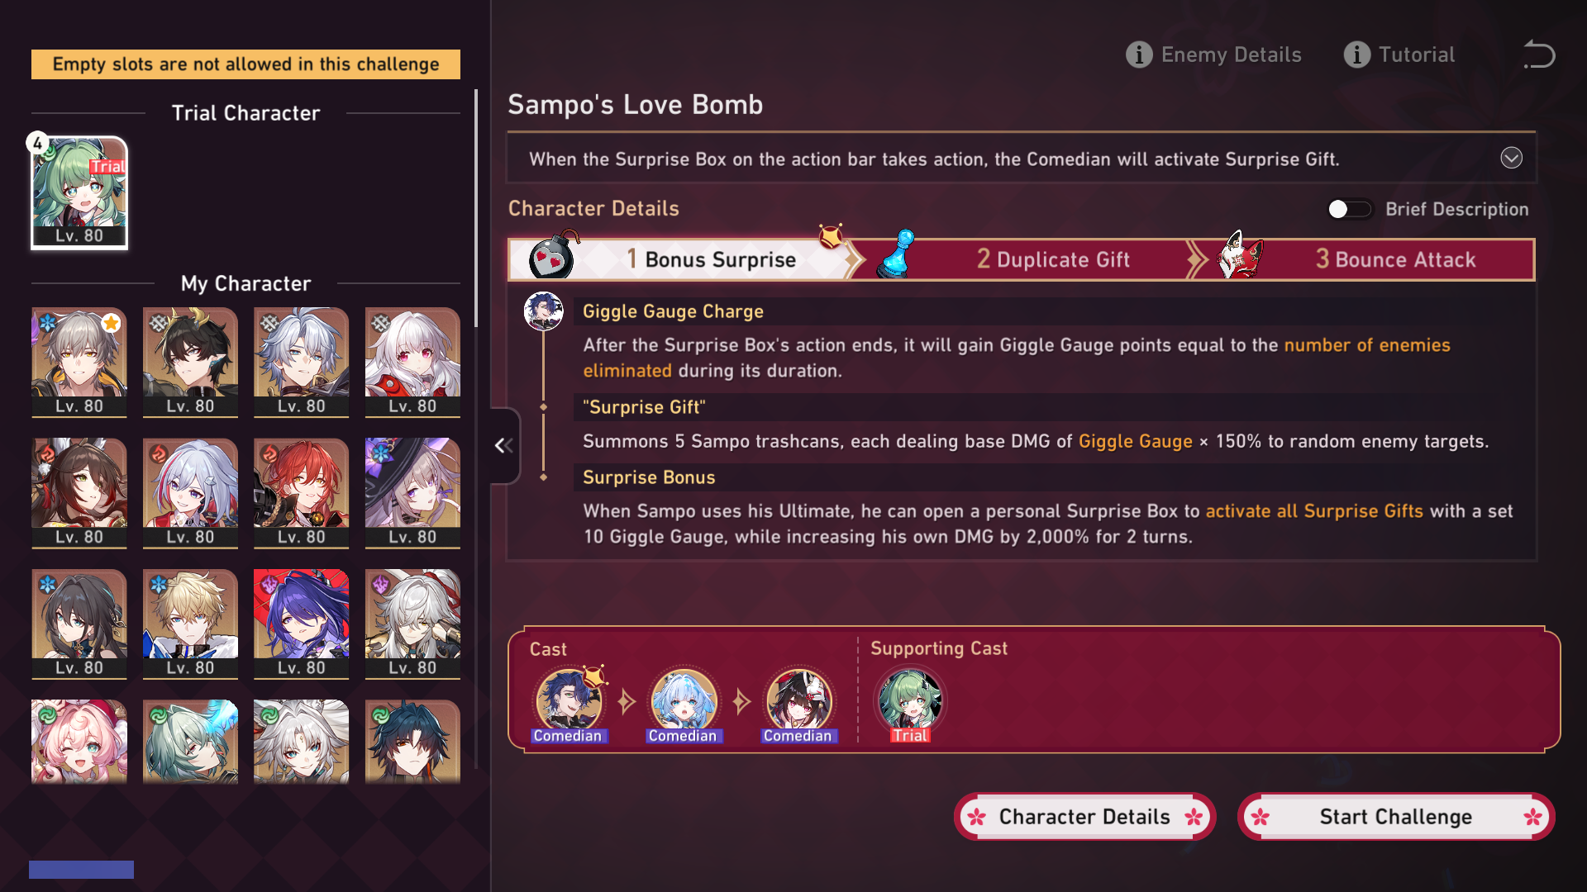Select the blue-haired Comedian cast portrait
The width and height of the screenshot is (1587, 892).
(x=683, y=702)
